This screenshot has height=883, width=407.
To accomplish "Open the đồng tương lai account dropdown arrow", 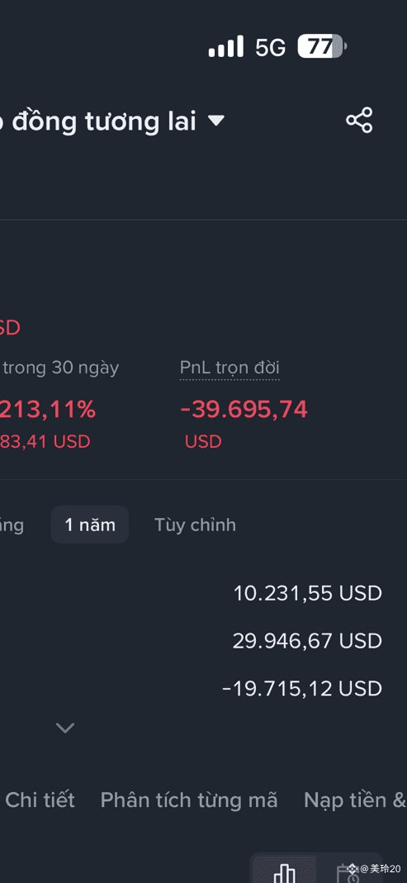I will [x=216, y=121].
